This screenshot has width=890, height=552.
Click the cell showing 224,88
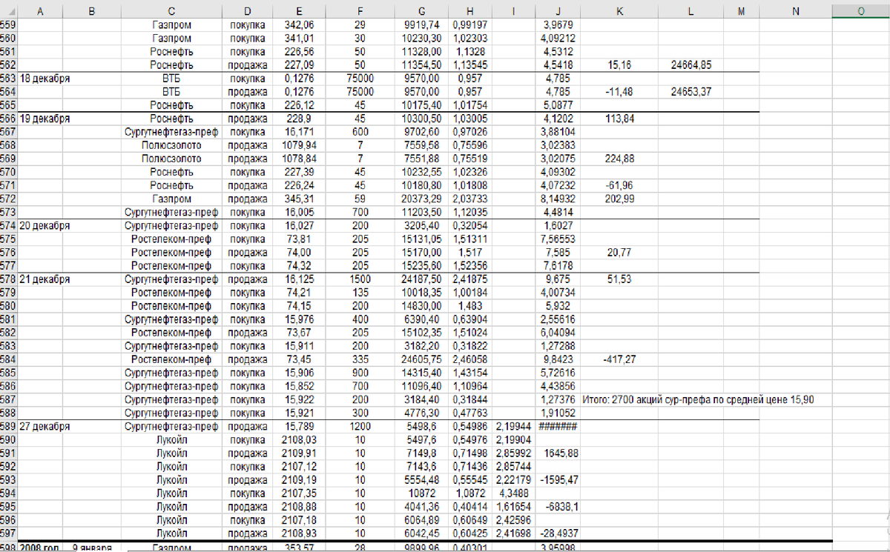(x=619, y=158)
